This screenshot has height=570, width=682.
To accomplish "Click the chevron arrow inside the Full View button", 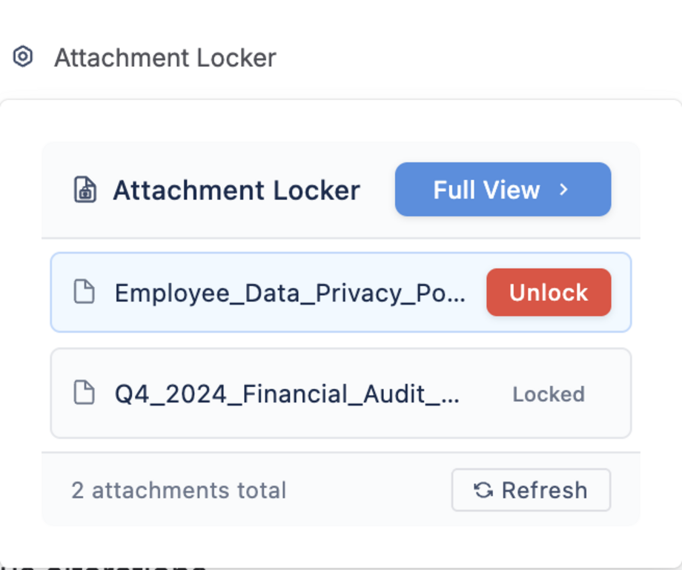I will click(563, 190).
